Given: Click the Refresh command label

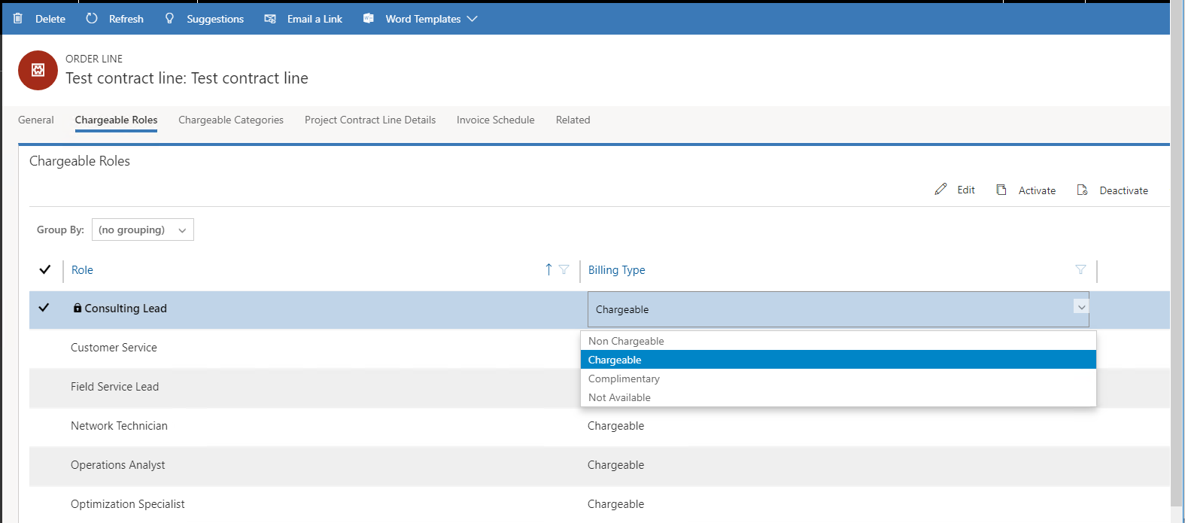Looking at the screenshot, I should click(x=126, y=19).
